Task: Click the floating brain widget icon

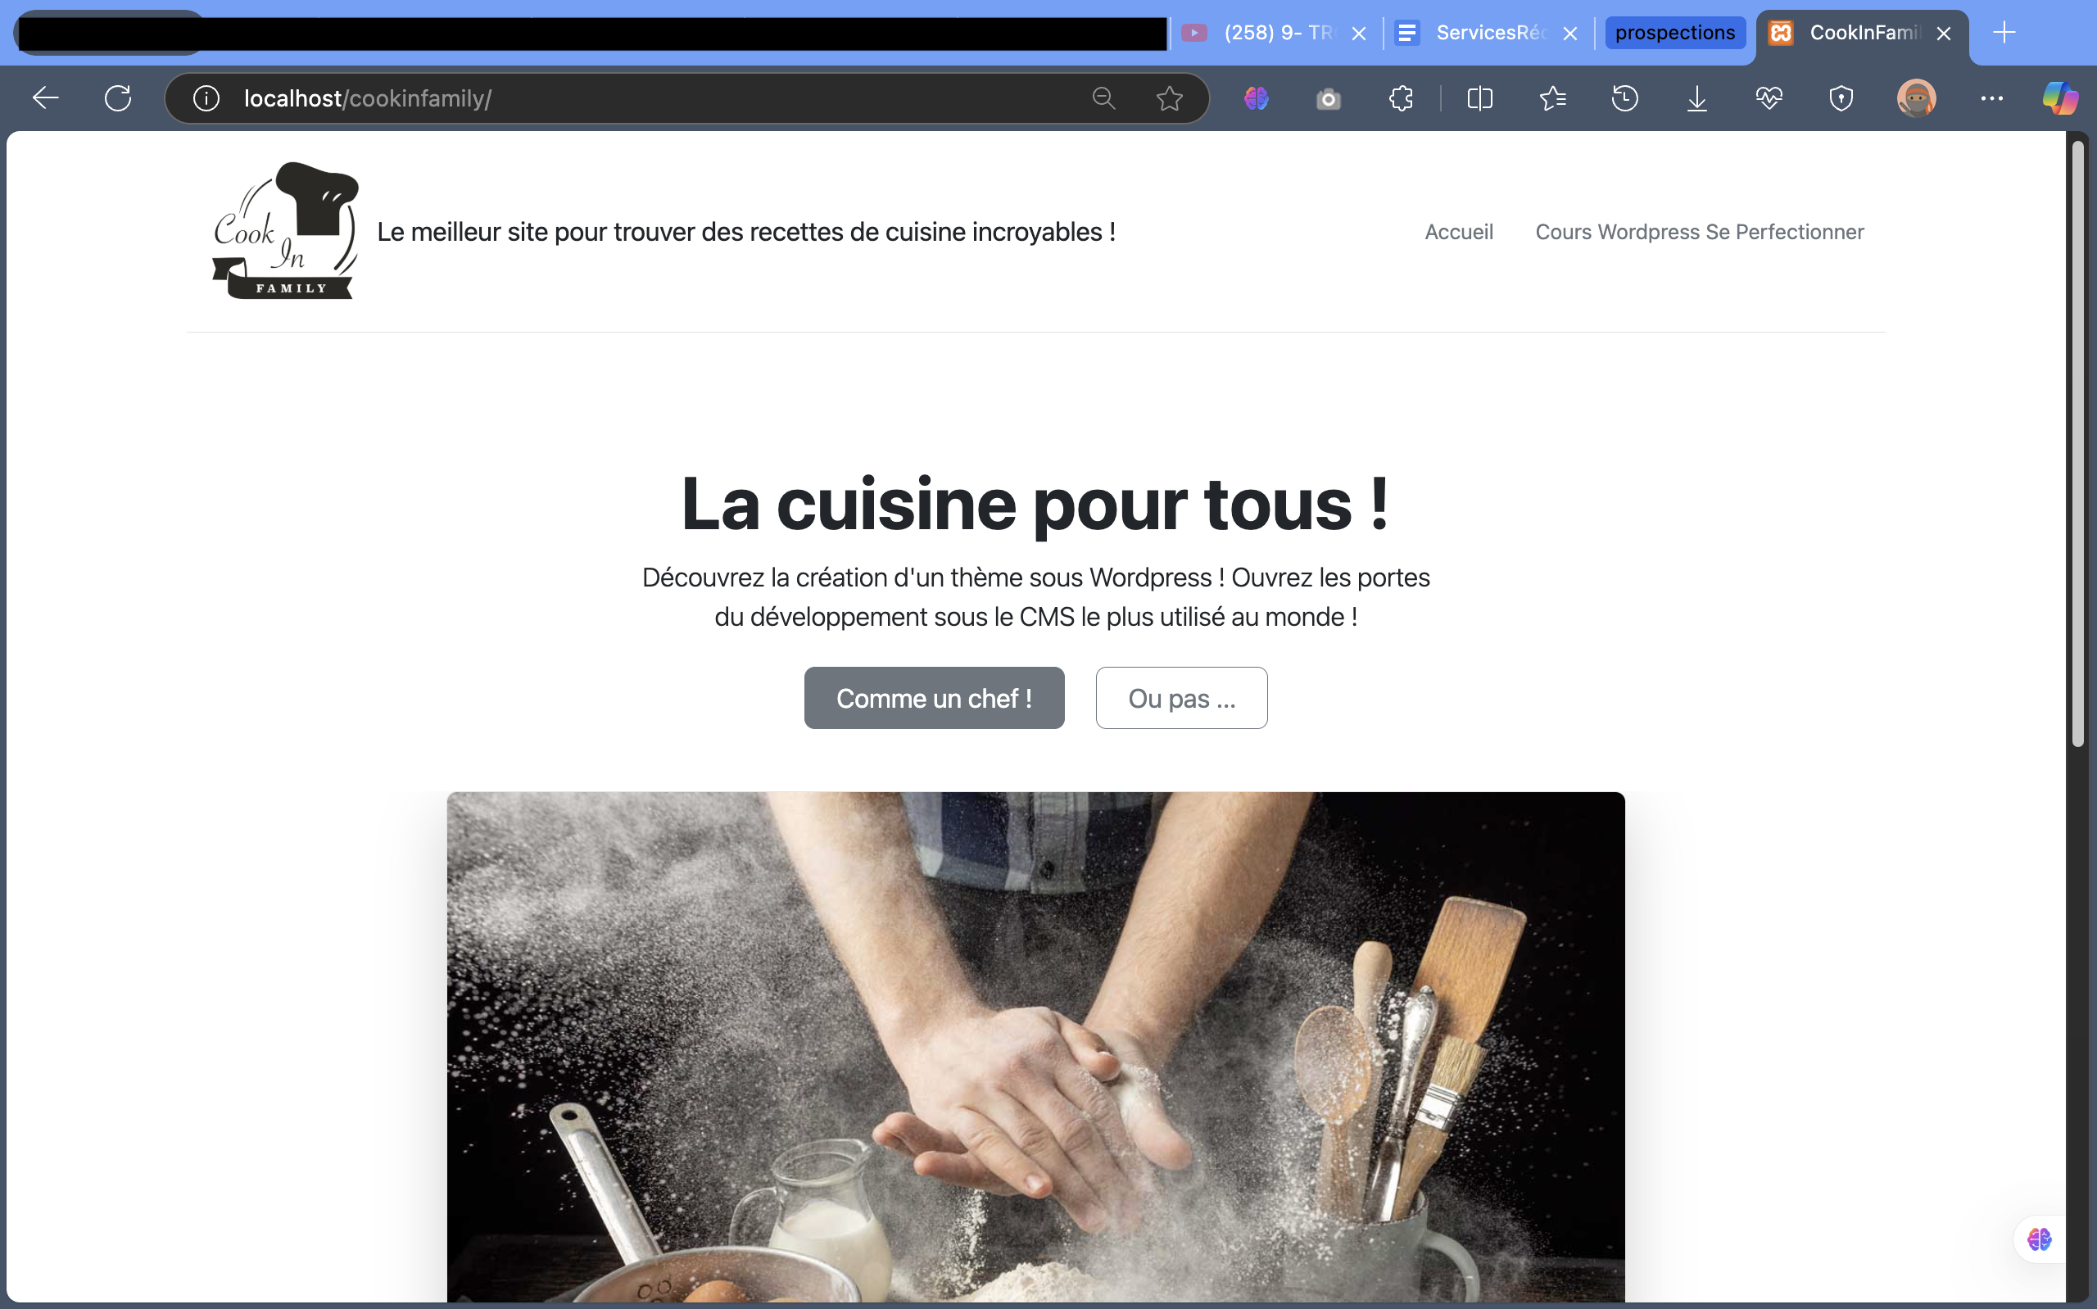Action: [x=2039, y=1239]
